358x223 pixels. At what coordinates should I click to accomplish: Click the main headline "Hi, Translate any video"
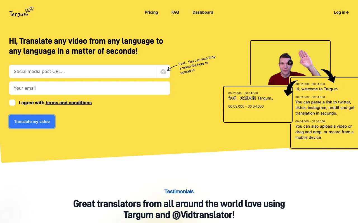(x=86, y=46)
